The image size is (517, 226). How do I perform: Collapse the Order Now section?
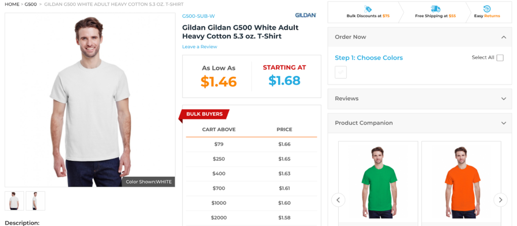(503, 37)
